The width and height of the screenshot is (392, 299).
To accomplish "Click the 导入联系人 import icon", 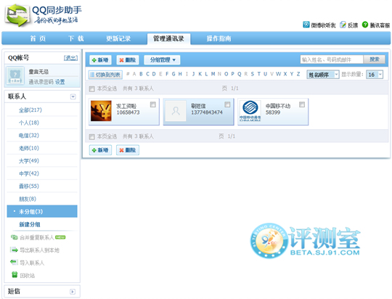I will (14, 262).
